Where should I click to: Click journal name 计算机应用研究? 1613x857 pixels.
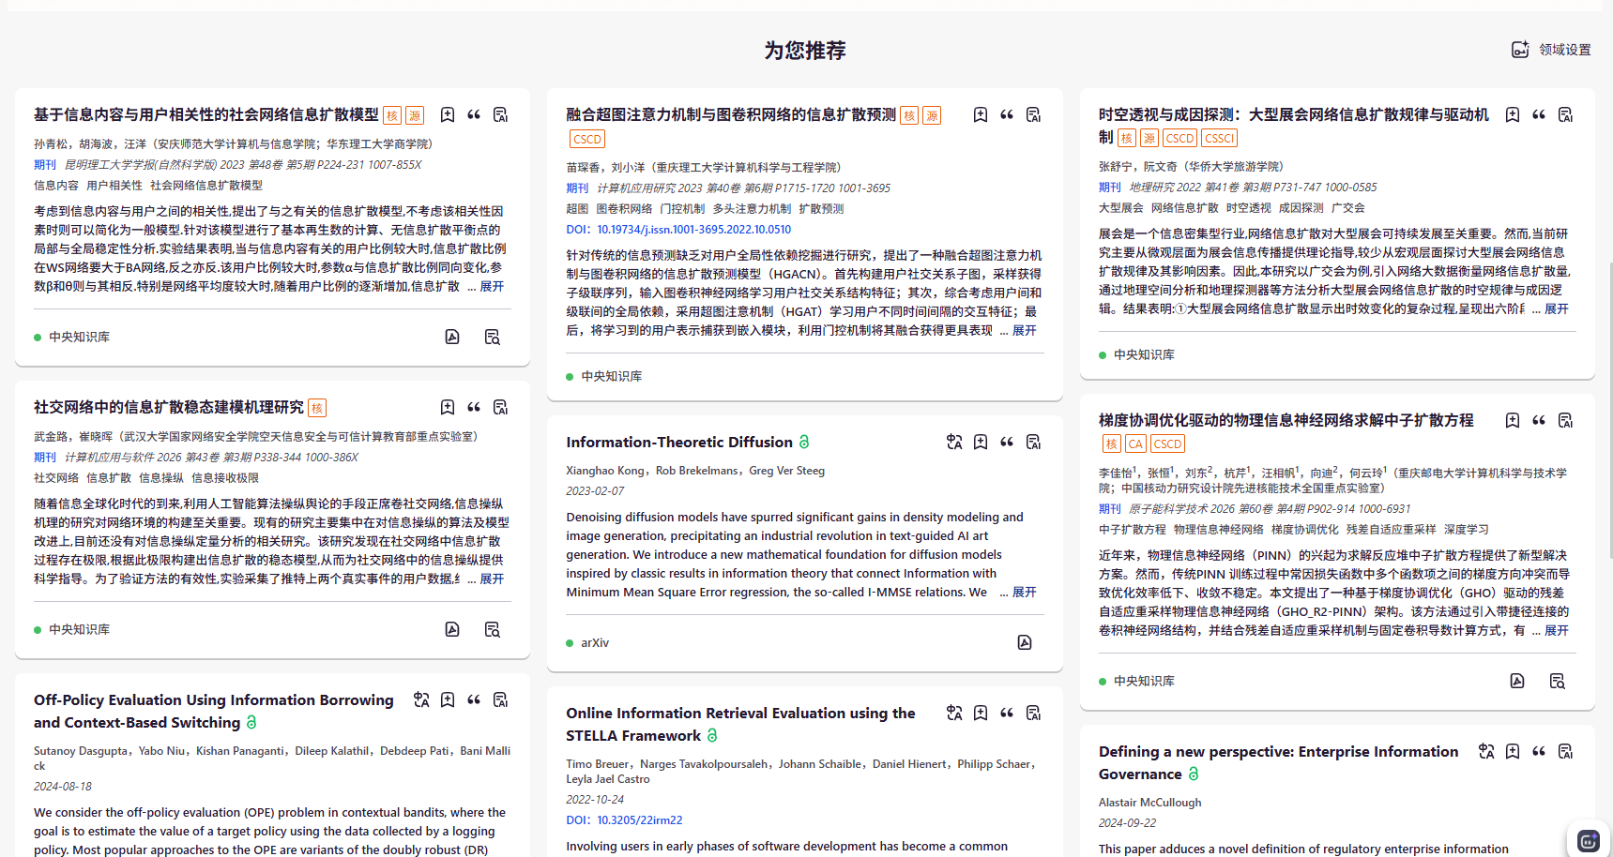[635, 188]
